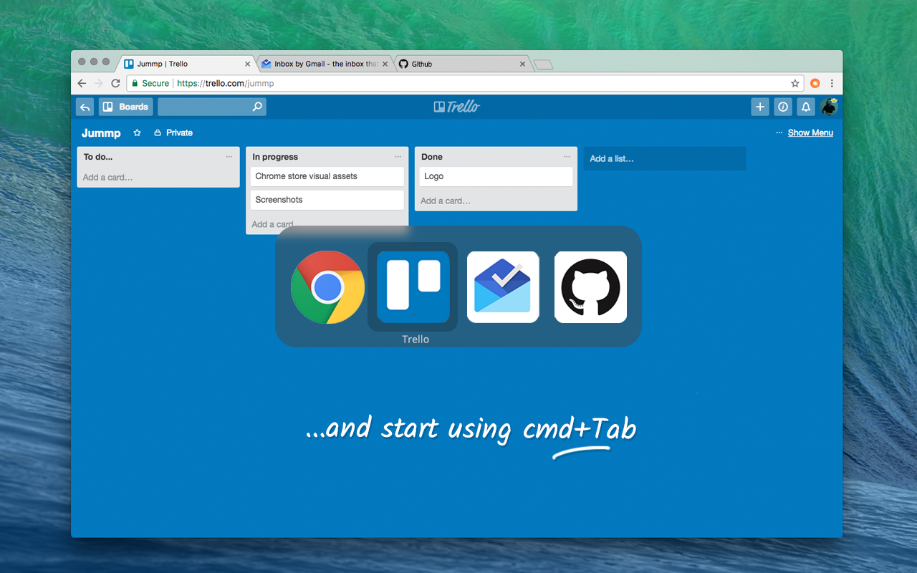The height and width of the screenshot is (573, 917).
Task: Open the Boards menu button
Action: tap(125, 107)
